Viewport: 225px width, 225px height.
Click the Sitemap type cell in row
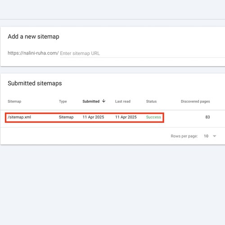[66, 117]
